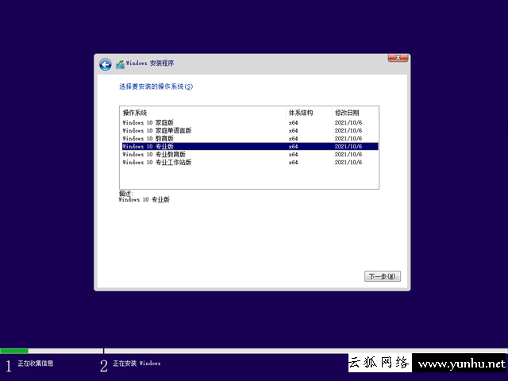The image size is (508, 381).
Task: Click the Windows setup icon in title bar
Action: pos(120,63)
